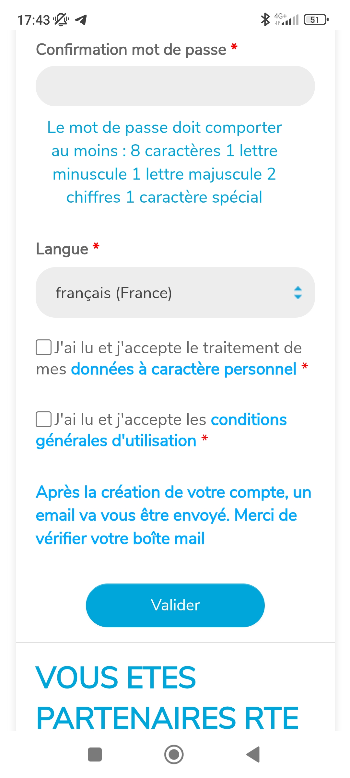Screen dimensions: 350x778
Task: Tap the muted bell status icon
Action: [x=61, y=20]
